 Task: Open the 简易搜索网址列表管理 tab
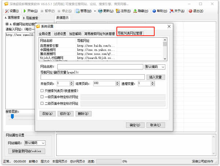click(x=99, y=34)
